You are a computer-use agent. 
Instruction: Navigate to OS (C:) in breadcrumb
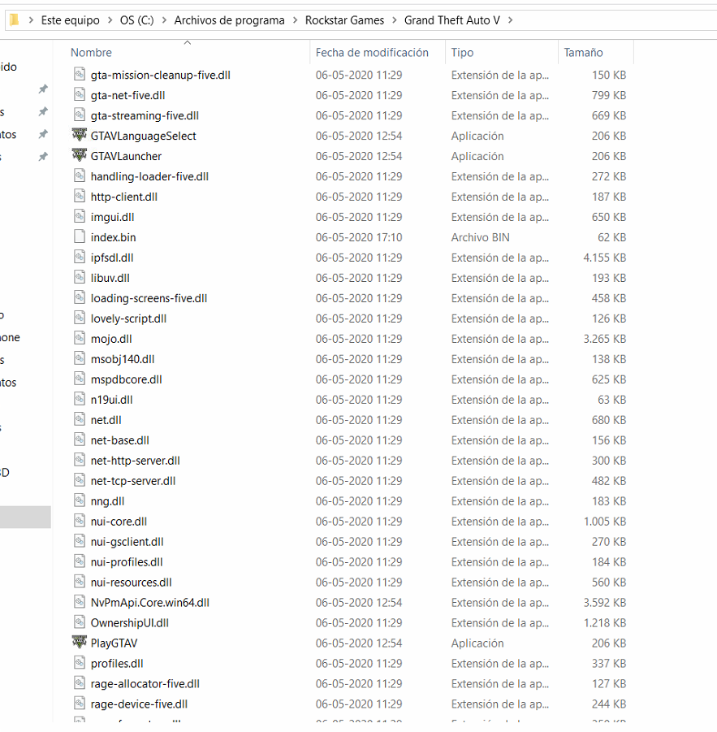(x=136, y=20)
